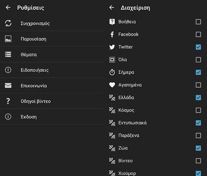Tap the Συγχρονισμός sync icon
The width and height of the screenshot is (207, 176).
[x=8, y=23]
